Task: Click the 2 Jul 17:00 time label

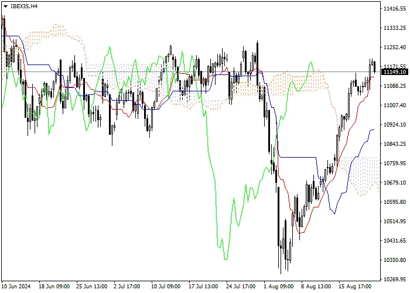Action: point(127,287)
